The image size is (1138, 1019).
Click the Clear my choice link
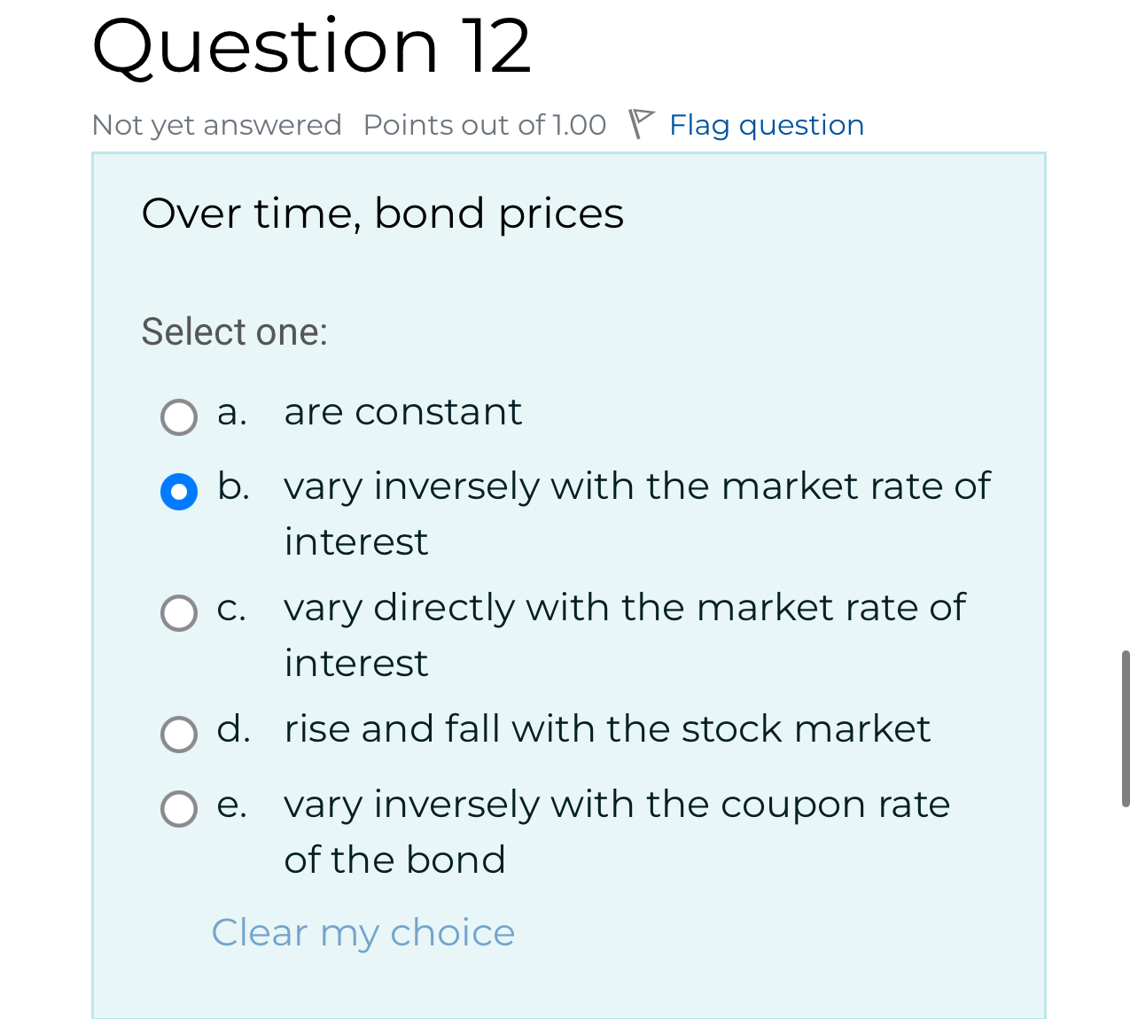pos(363,933)
